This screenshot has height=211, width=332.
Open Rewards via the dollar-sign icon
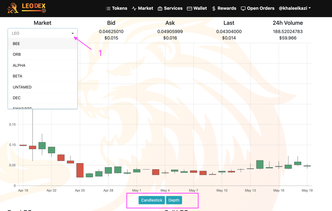click(213, 8)
